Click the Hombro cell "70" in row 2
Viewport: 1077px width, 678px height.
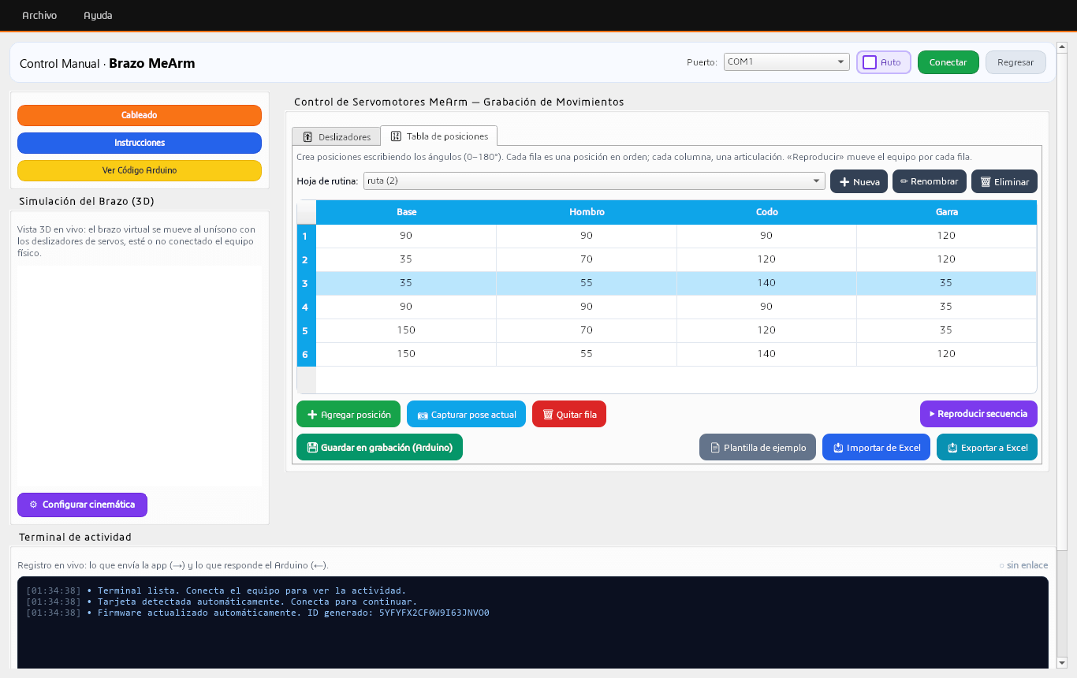click(587, 259)
